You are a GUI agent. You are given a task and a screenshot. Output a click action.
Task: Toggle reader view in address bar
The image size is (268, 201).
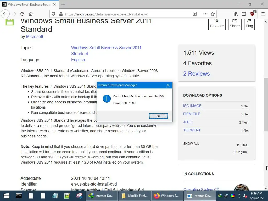coord(194,14)
